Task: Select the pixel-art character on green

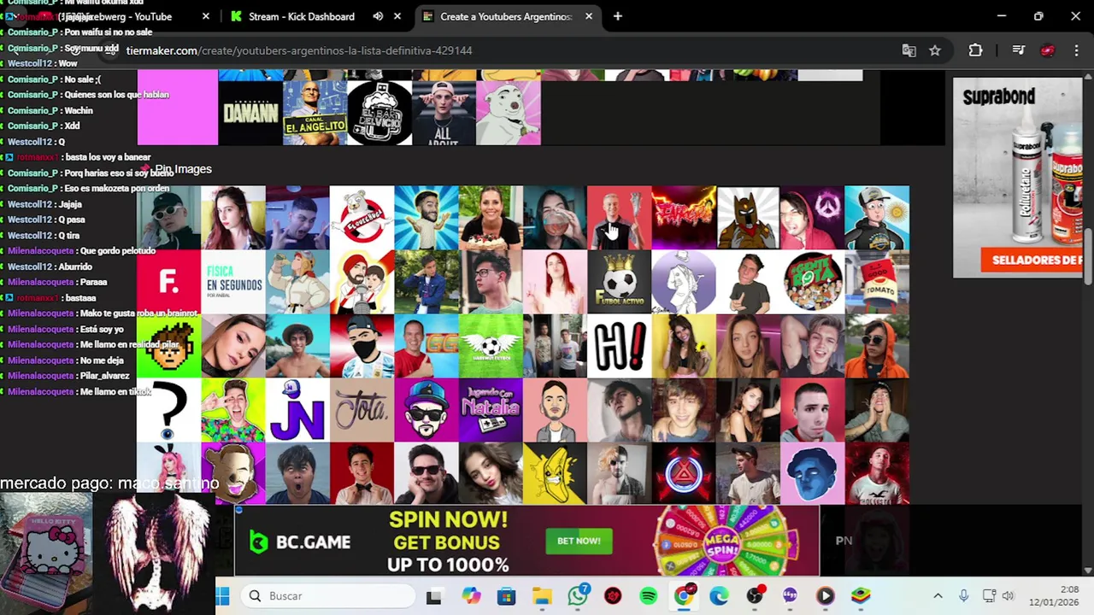Action: 169,346
